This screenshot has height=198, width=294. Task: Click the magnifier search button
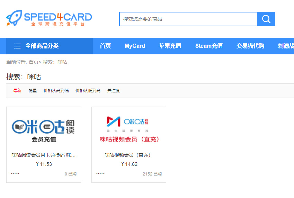click(266, 19)
